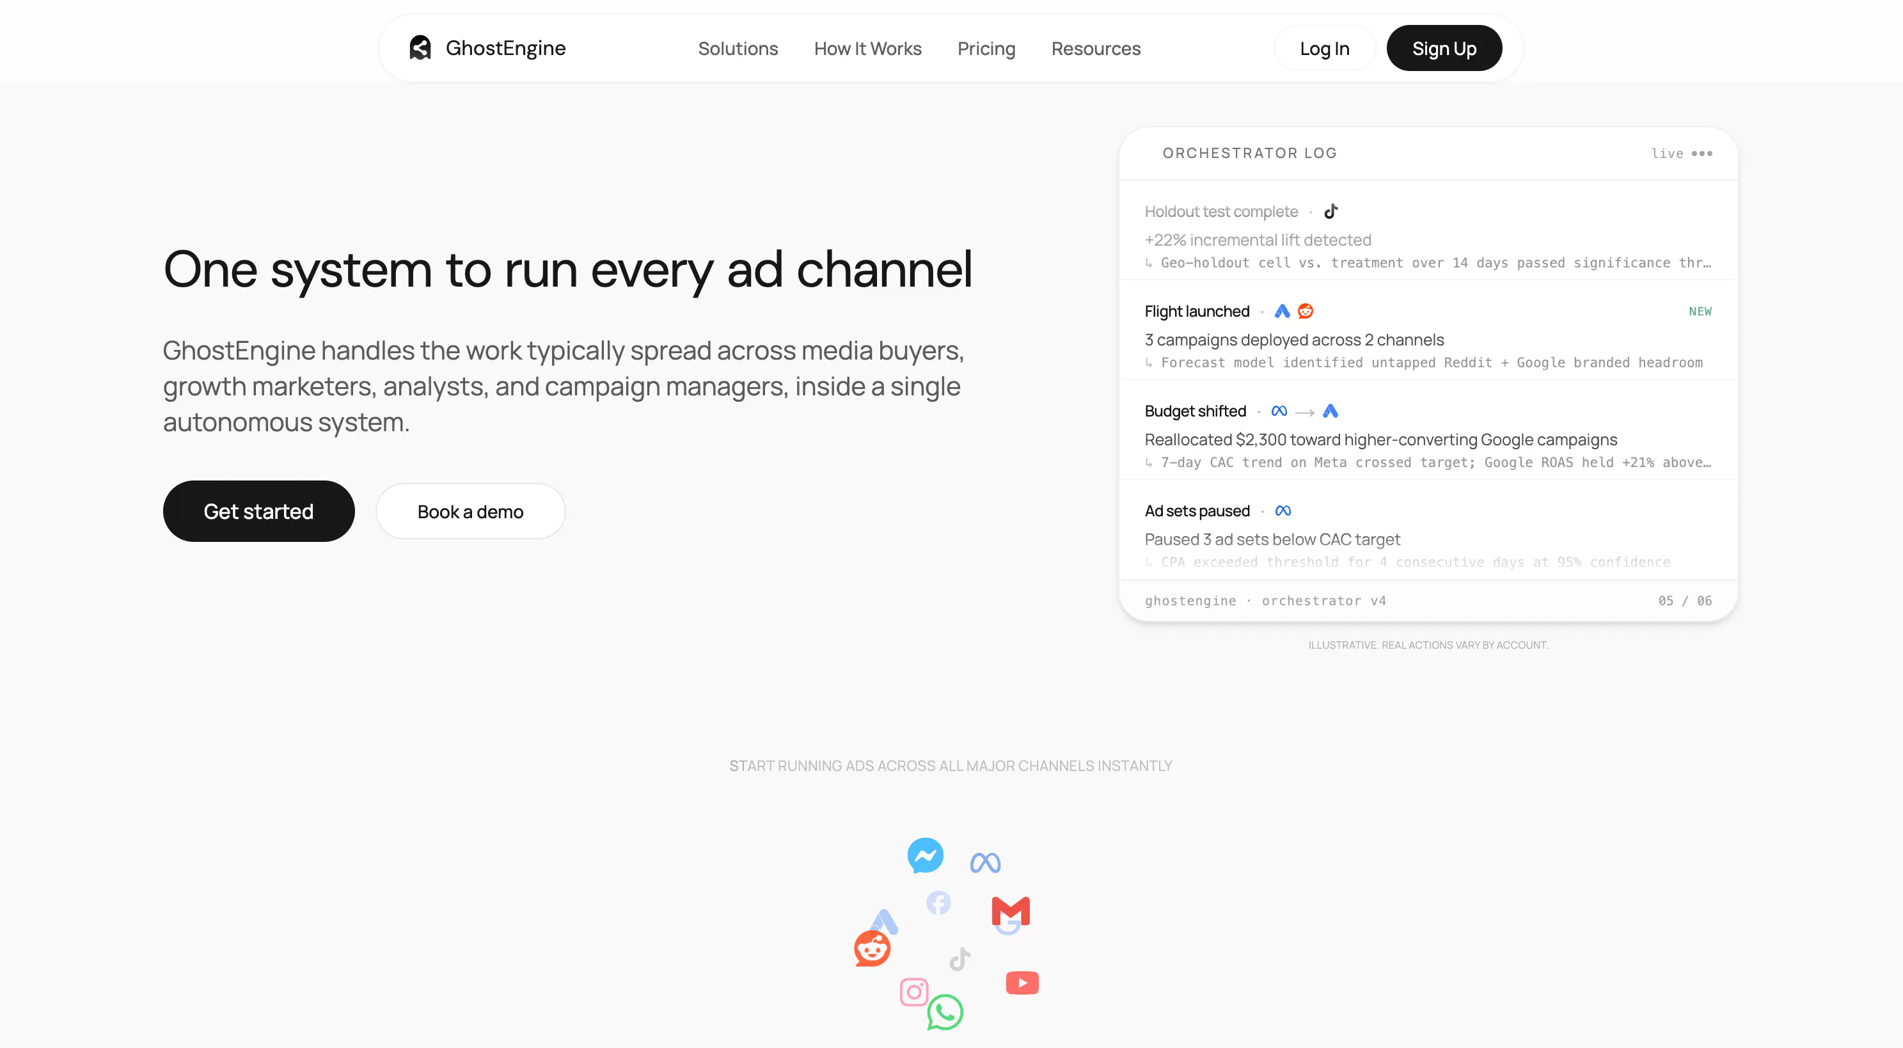1903x1048 pixels.
Task: Click the Book a demo button
Action: (x=471, y=511)
